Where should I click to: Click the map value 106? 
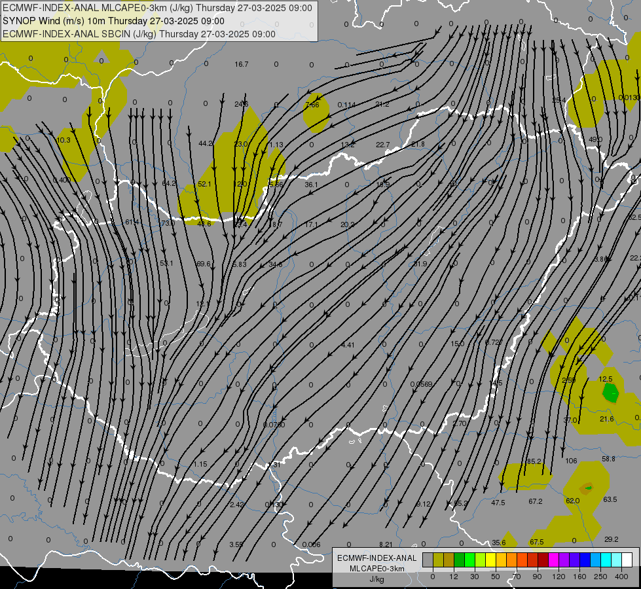click(571, 461)
